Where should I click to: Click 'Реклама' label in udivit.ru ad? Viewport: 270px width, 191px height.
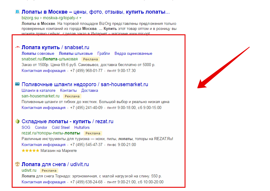[x=49, y=171]
